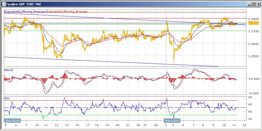Click date 7 after Янв 2019 on axis
Viewport: 262px width, 131px height.
coord(194,125)
